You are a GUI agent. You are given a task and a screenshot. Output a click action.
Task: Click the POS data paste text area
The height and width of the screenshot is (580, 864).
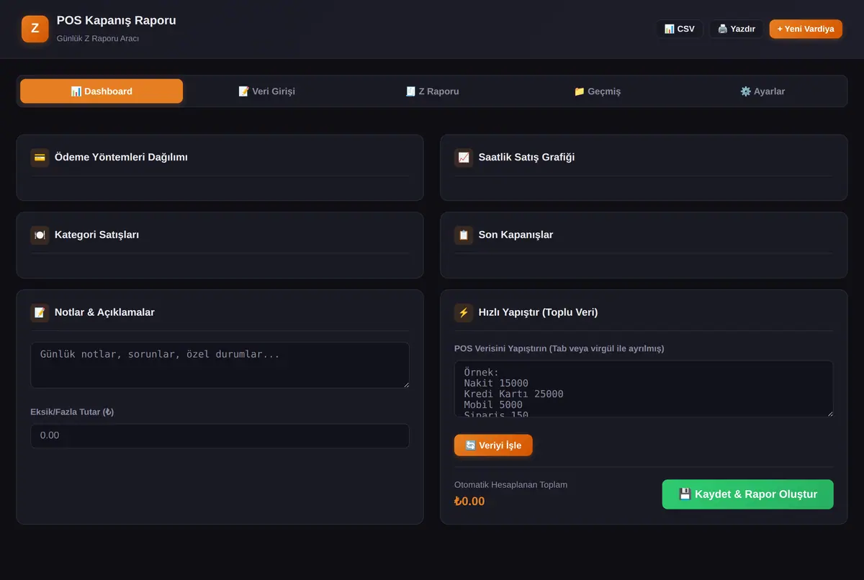pos(644,389)
